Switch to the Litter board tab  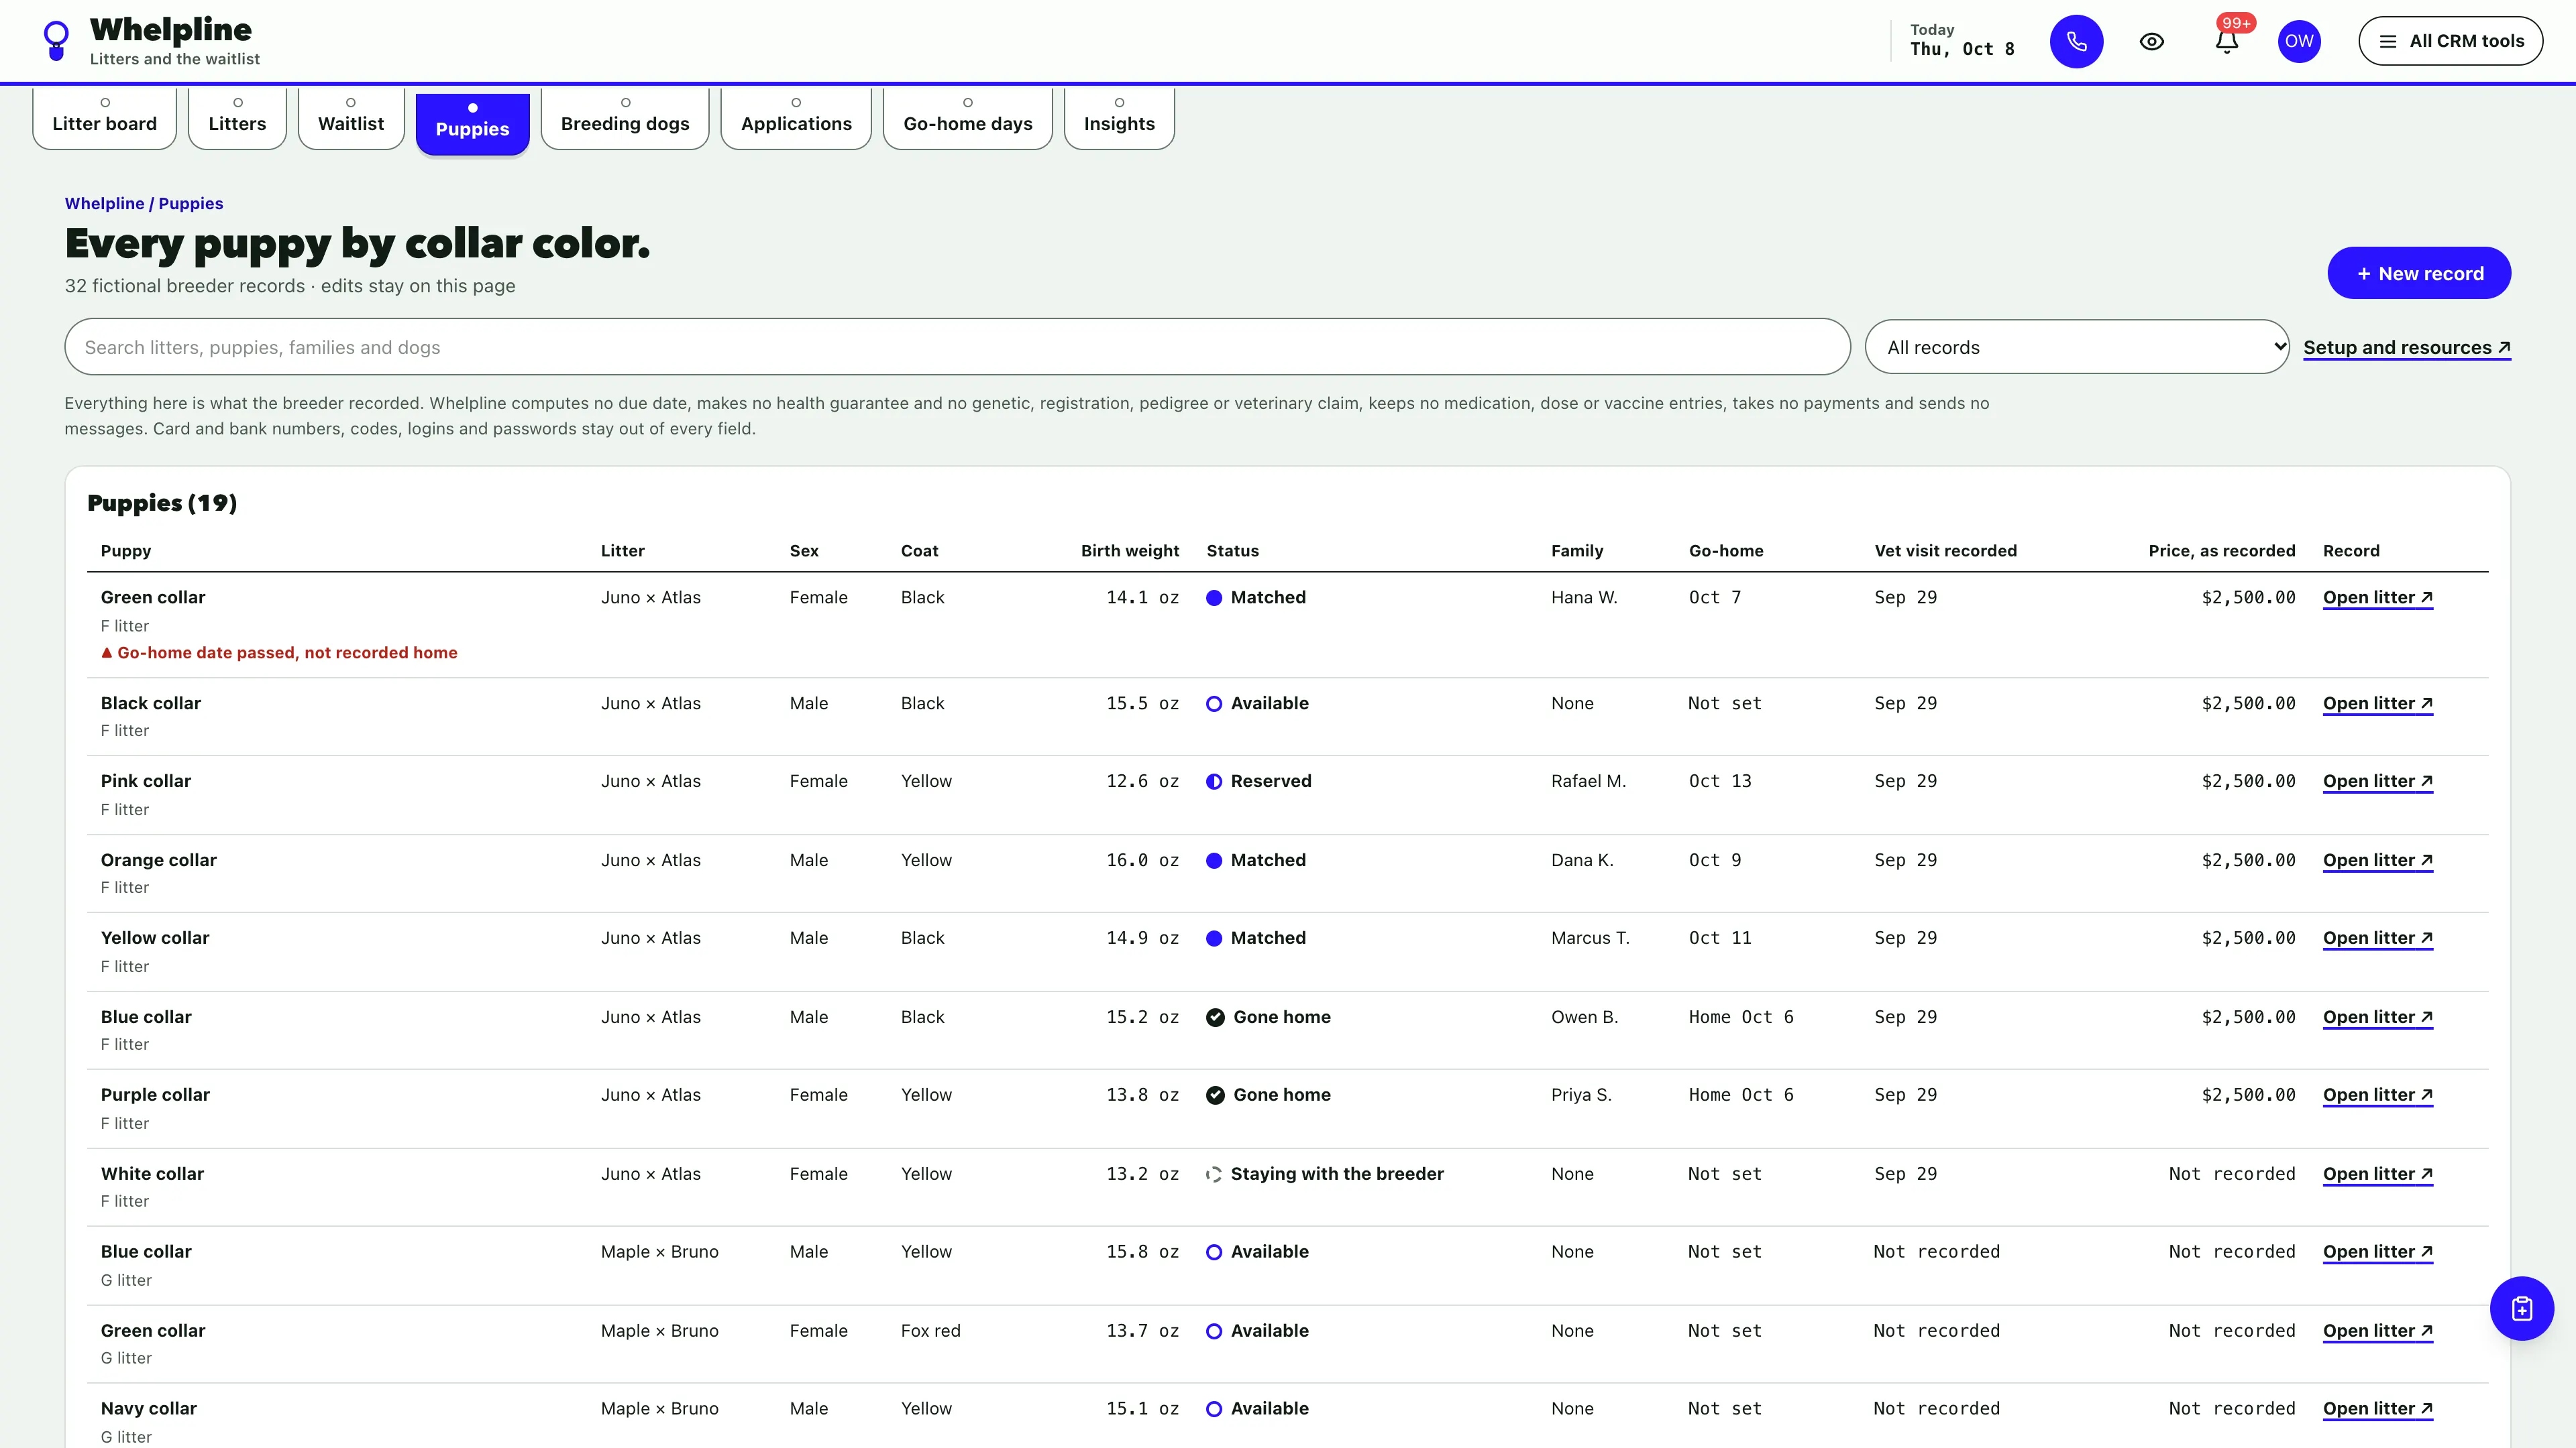coord(104,118)
